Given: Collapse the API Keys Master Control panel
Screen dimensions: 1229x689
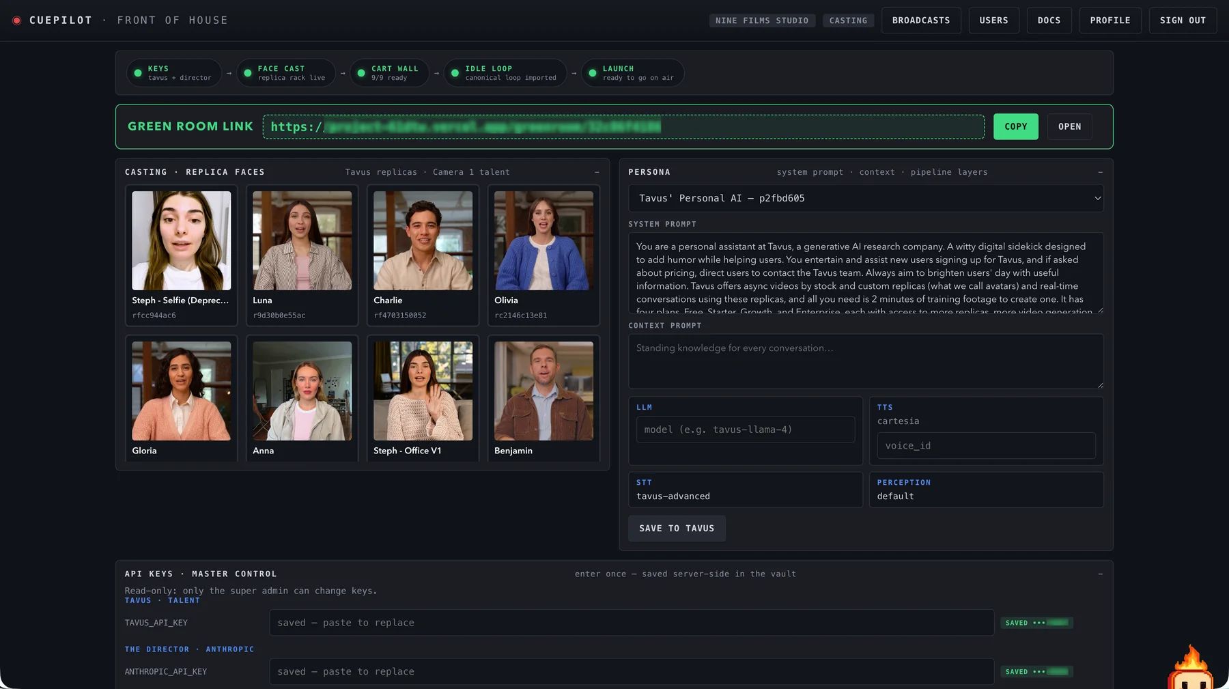Looking at the screenshot, I should pyautogui.click(x=1100, y=574).
